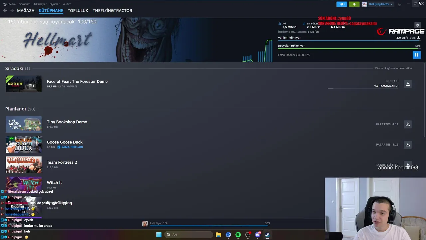Image resolution: width=426 pixels, height=240 pixels.
Task: Click Face of Fear progress bar
Action: [363, 89]
